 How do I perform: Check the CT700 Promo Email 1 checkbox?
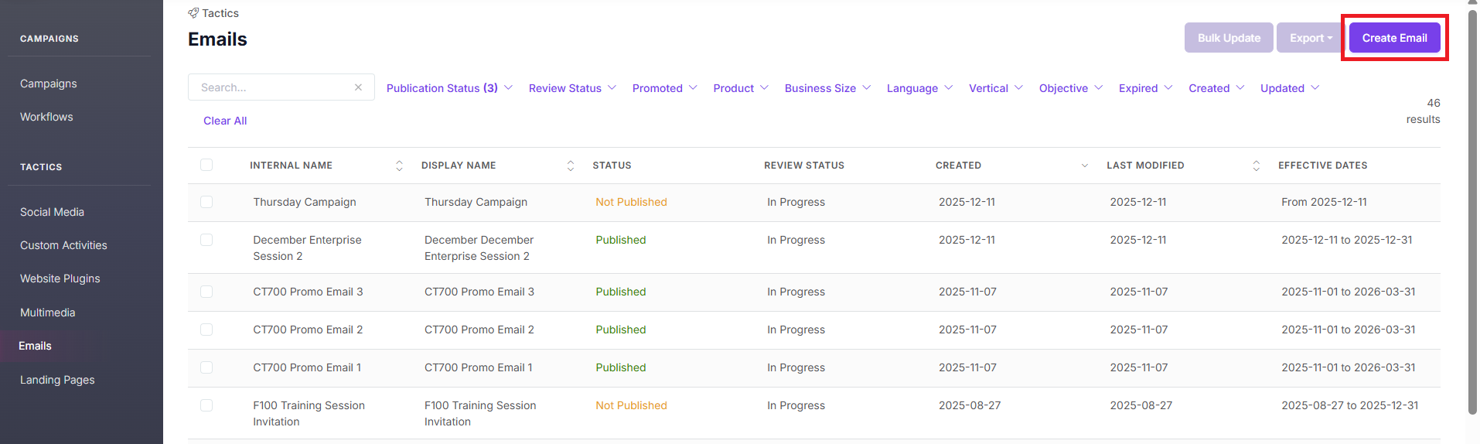(x=206, y=367)
